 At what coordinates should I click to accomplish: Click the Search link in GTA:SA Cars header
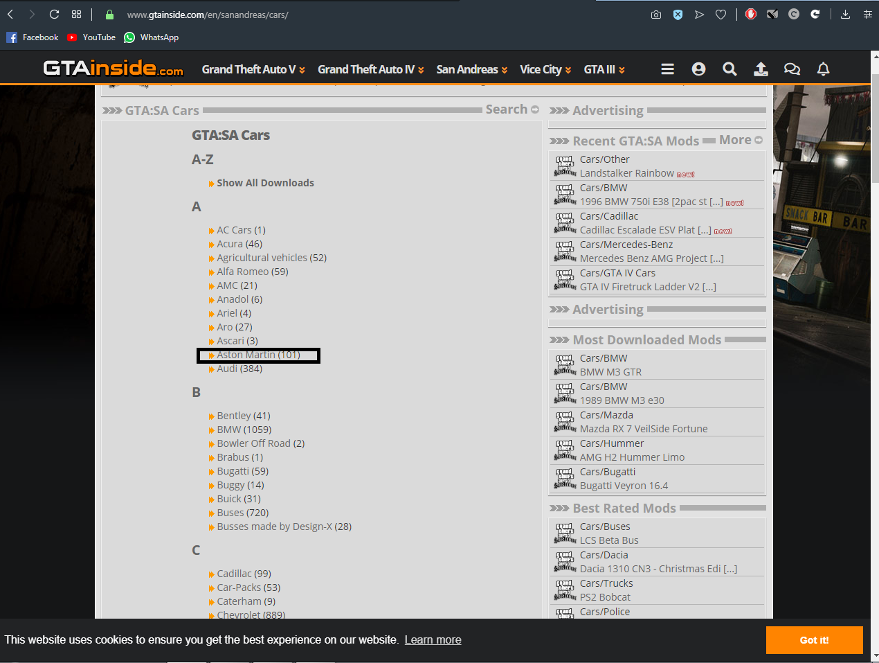click(512, 109)
